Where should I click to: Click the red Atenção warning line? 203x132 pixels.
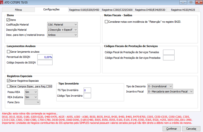[30, 114]
